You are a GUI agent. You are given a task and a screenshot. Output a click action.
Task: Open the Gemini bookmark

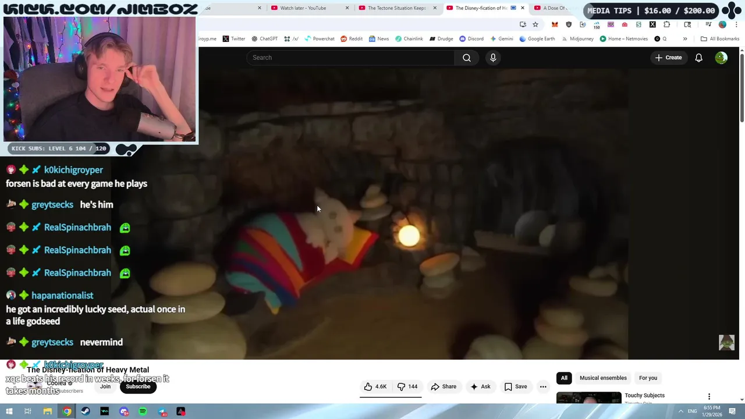502,39
